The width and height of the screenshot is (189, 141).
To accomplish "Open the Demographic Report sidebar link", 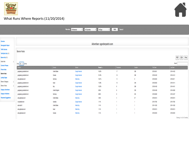I will tap(5, 45).
